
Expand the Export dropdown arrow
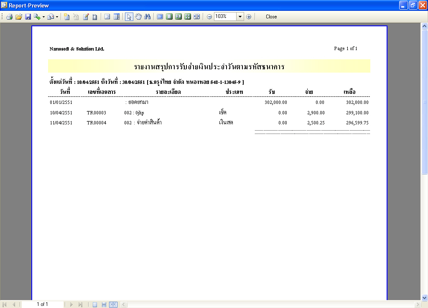click(43, 17)
